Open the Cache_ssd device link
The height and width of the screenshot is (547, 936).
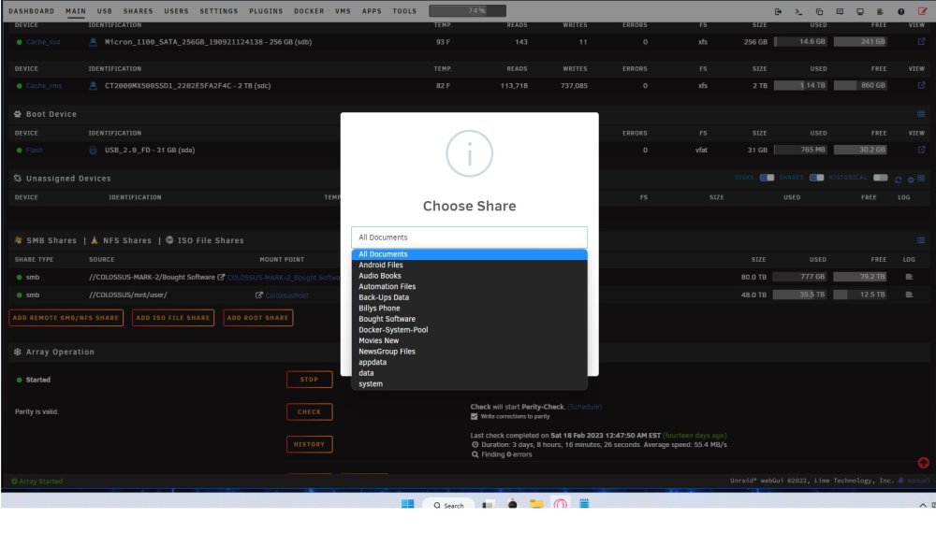pos(43,42)
